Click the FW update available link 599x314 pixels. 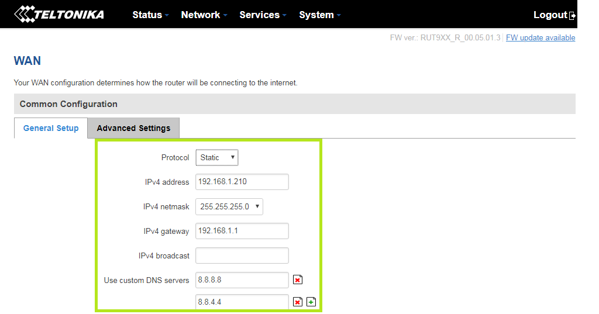pyautogui.click(x=541, y=37)
